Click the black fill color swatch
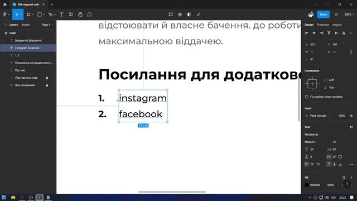 coord(307,185)
